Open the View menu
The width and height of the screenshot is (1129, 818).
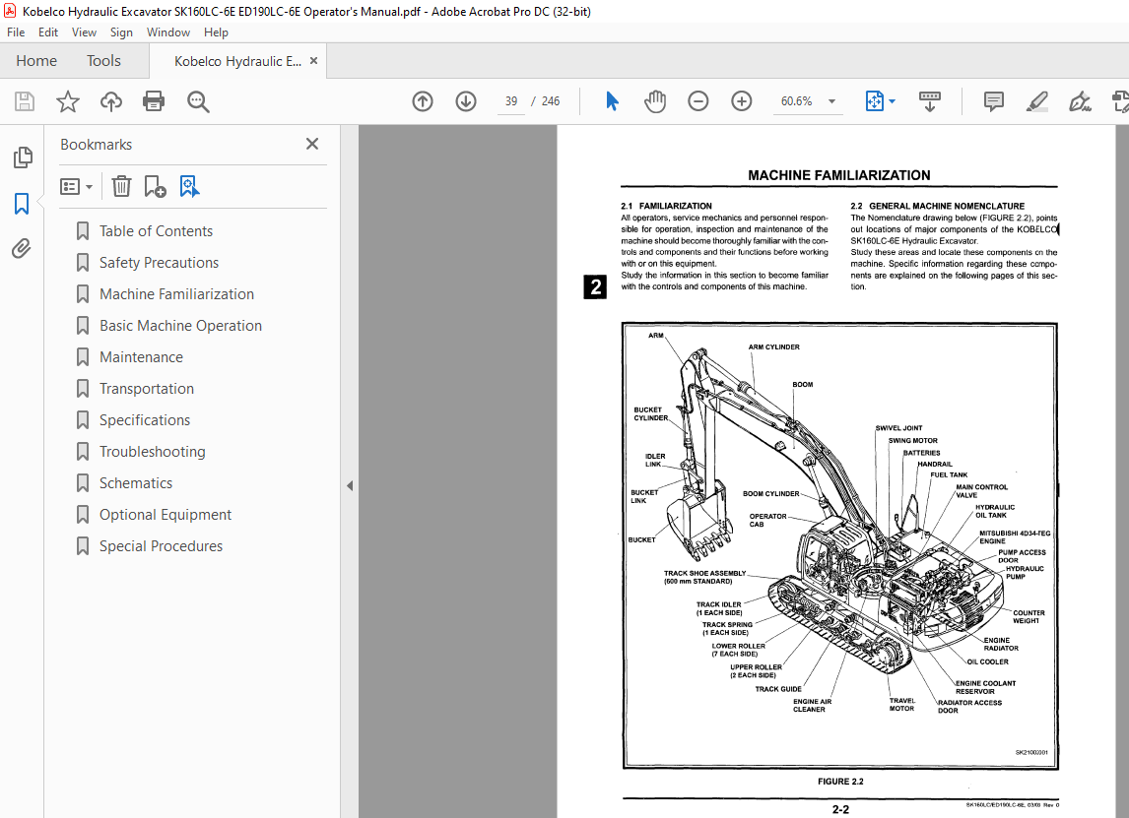click(85, 32)
